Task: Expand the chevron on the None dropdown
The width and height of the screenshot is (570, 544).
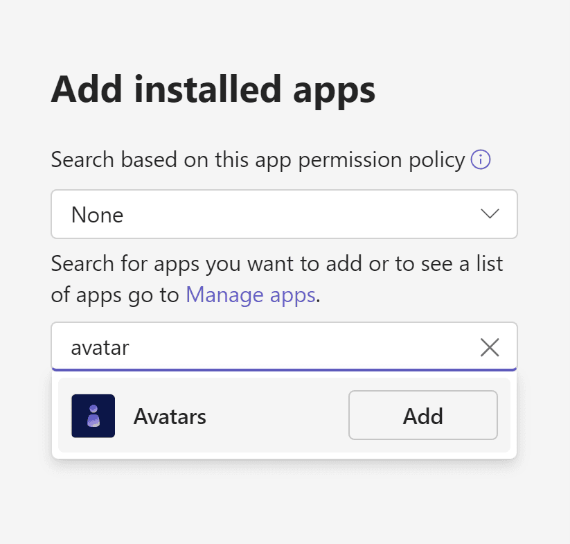Action: [490, 213]
